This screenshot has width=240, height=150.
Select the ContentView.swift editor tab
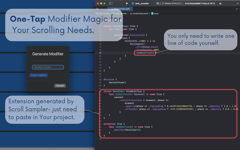(120, 9)
